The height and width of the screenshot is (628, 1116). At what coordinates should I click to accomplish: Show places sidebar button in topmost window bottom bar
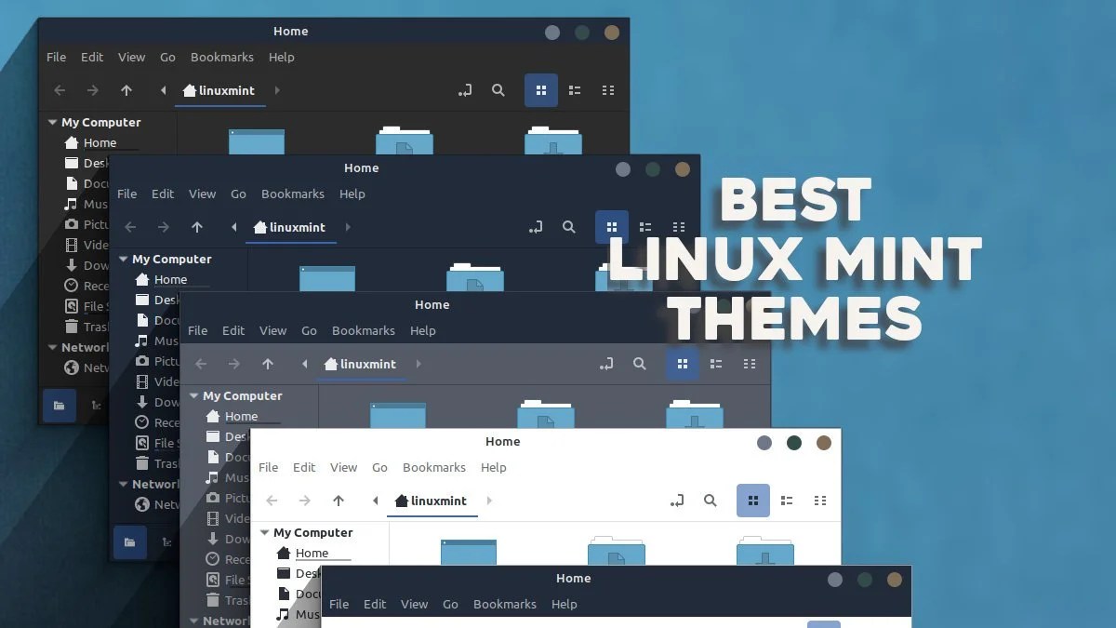coord(60,406)
